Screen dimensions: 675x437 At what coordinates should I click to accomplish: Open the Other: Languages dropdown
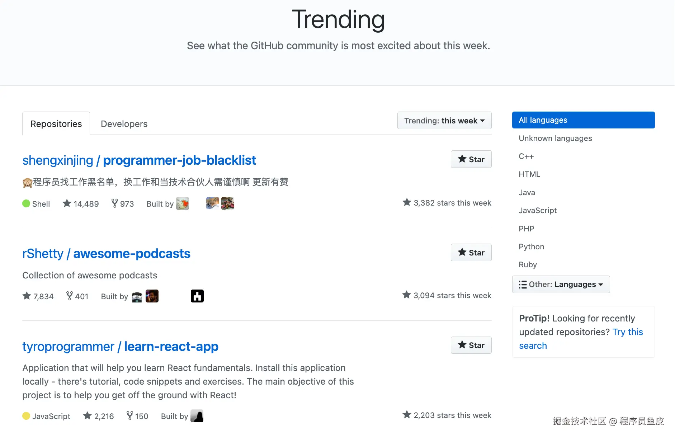pos(561,285)
